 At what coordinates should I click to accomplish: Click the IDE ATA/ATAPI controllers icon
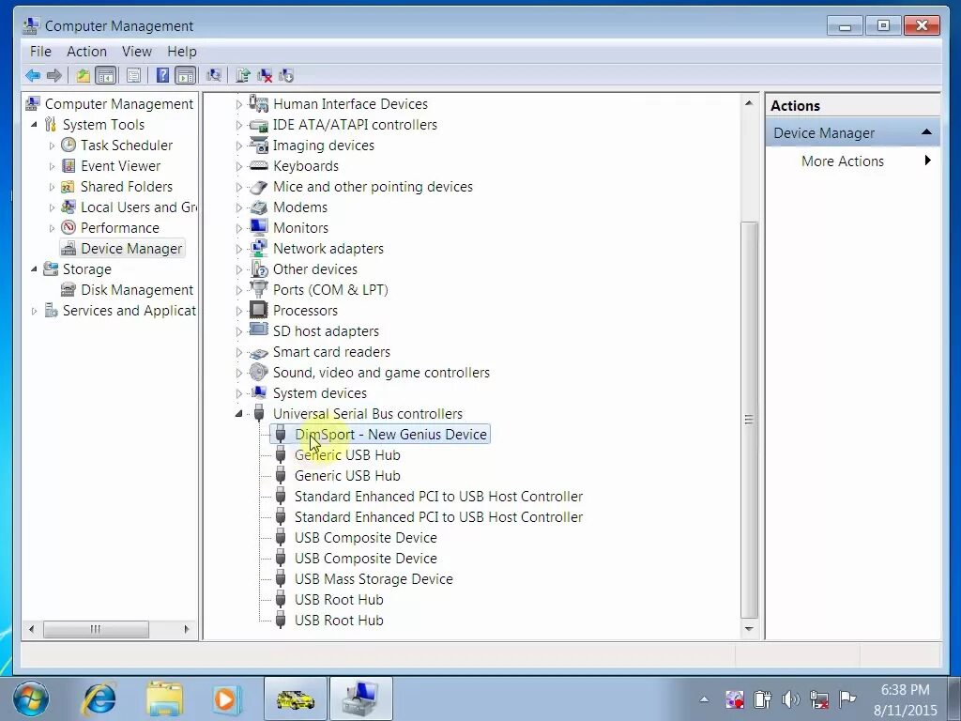(259, 125)
